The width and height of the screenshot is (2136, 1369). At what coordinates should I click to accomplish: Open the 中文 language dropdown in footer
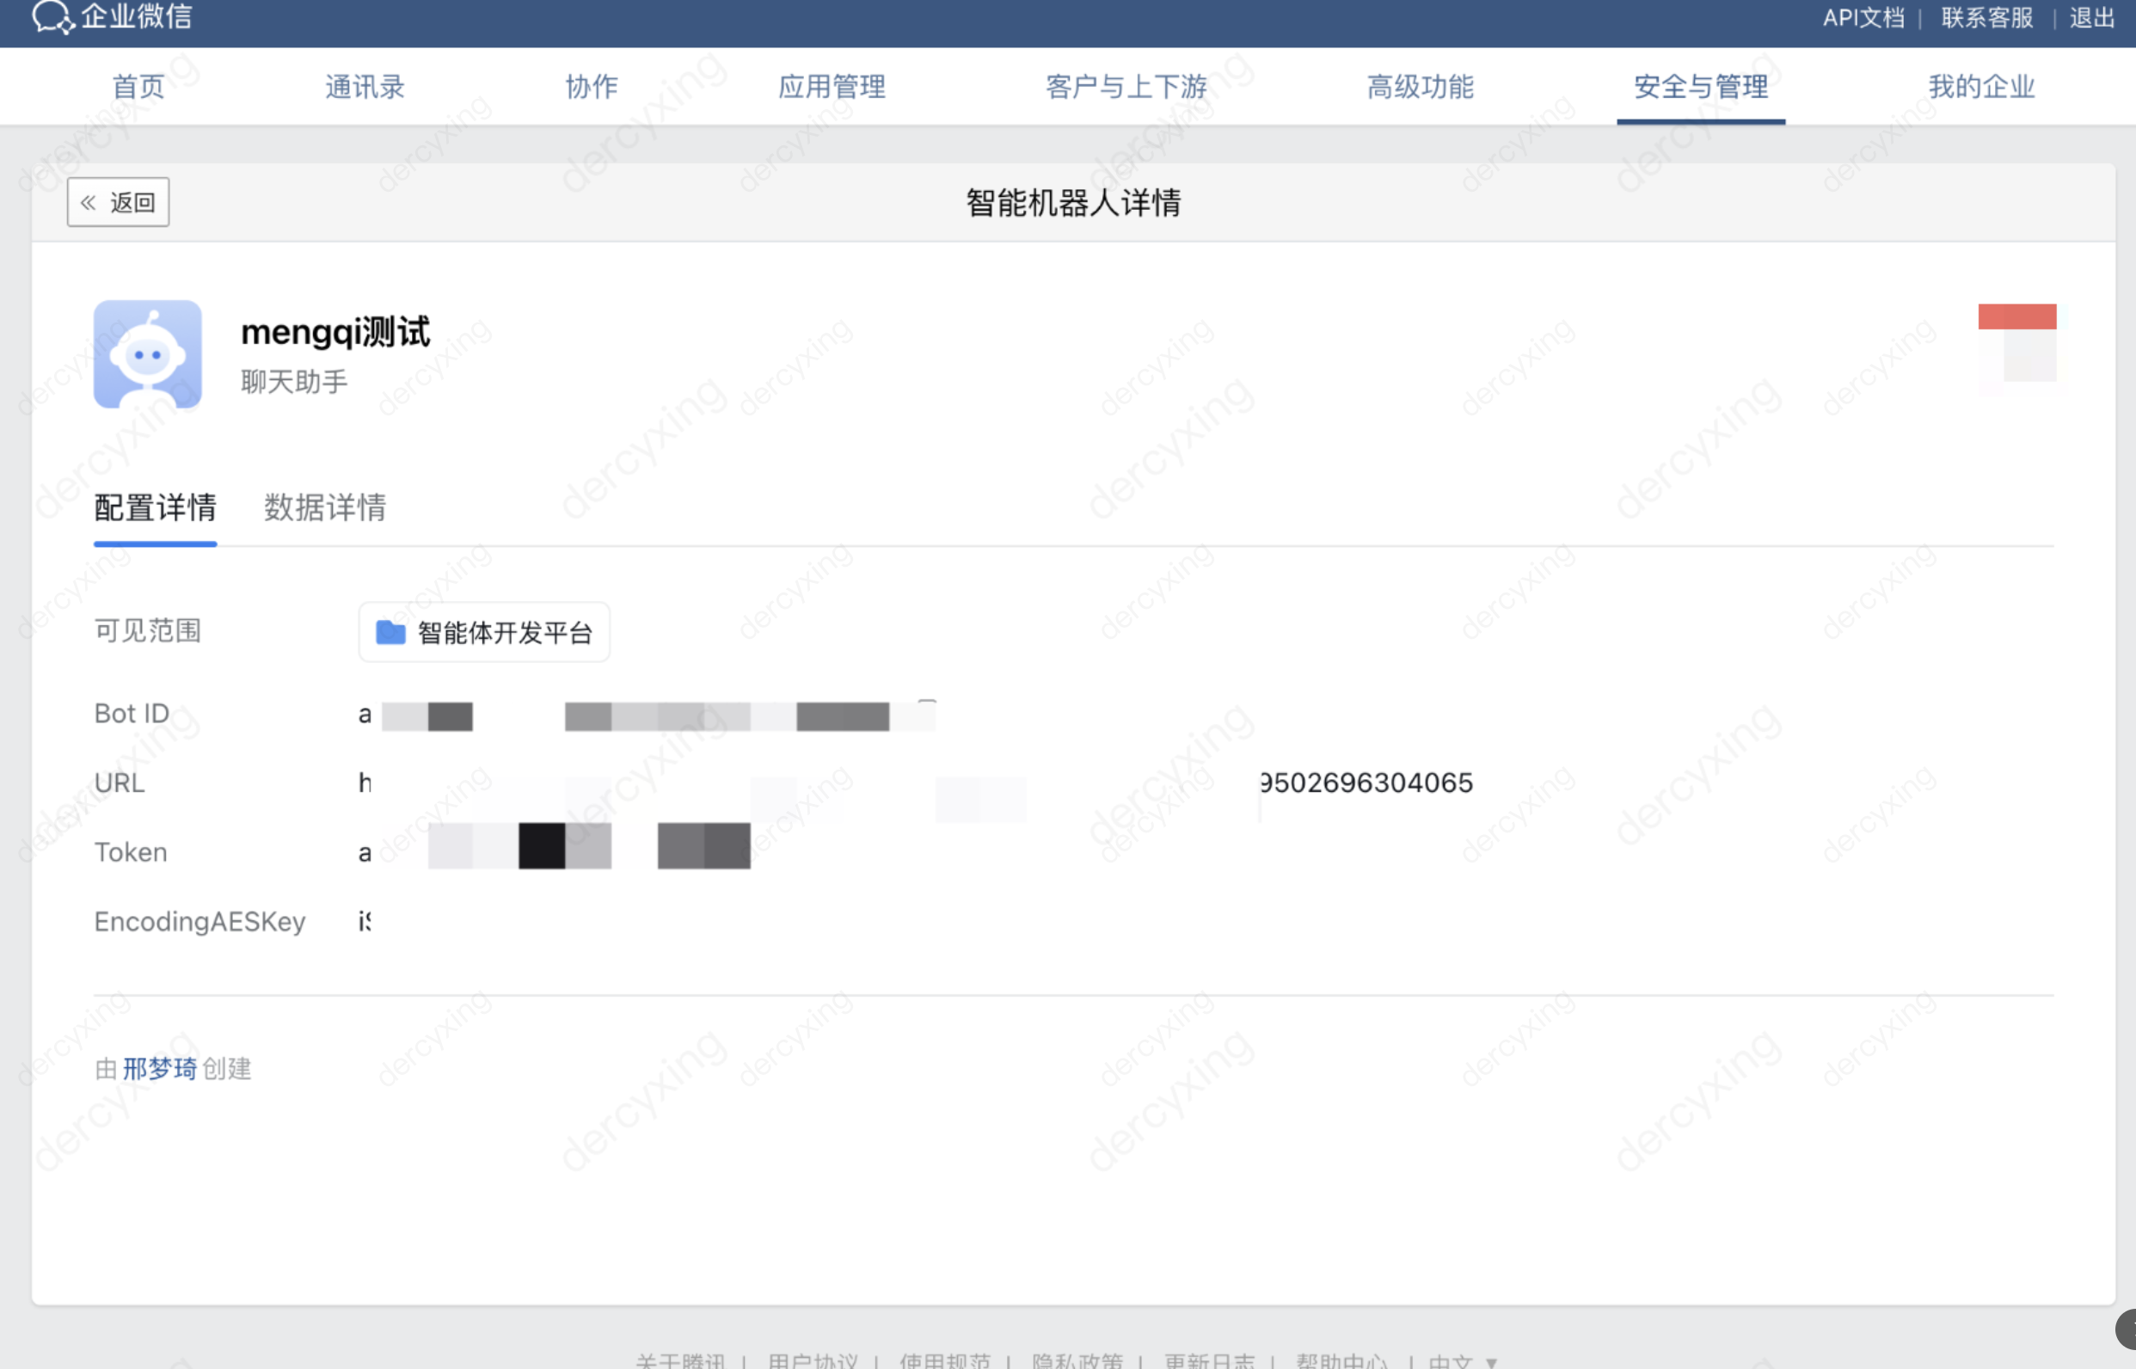[x=1462, y=1360]
